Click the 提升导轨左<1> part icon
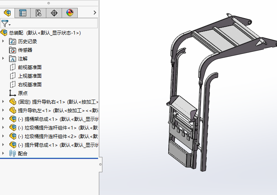This screenshot has height=195, width=277. coord(13,111)
